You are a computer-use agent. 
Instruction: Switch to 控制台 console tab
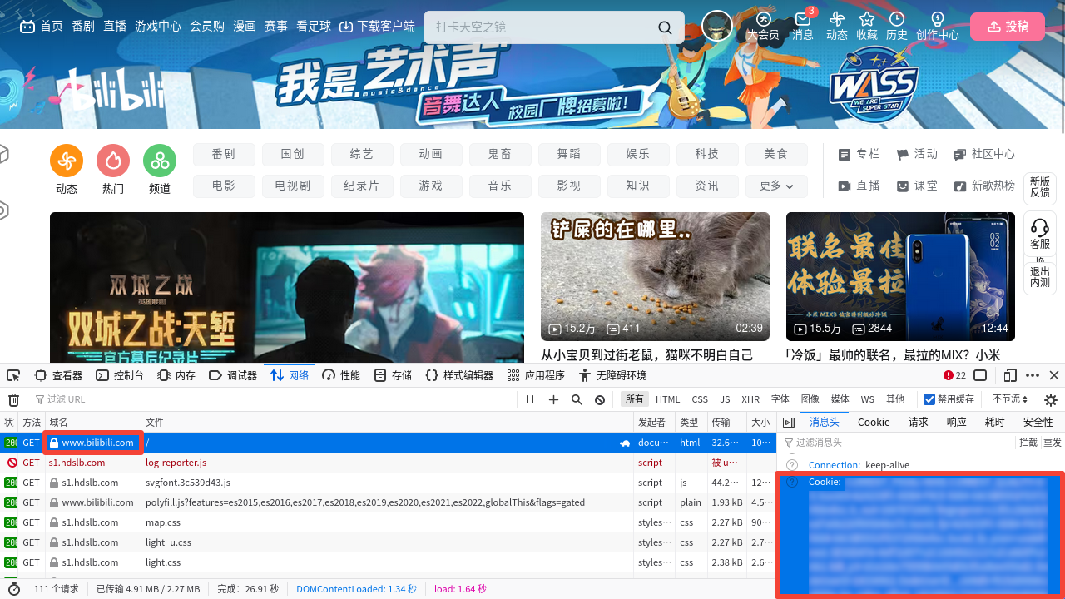(120, 375)
